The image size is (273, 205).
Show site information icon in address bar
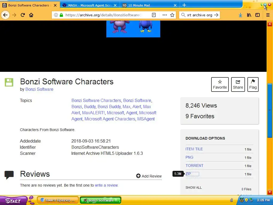(56, 15)
